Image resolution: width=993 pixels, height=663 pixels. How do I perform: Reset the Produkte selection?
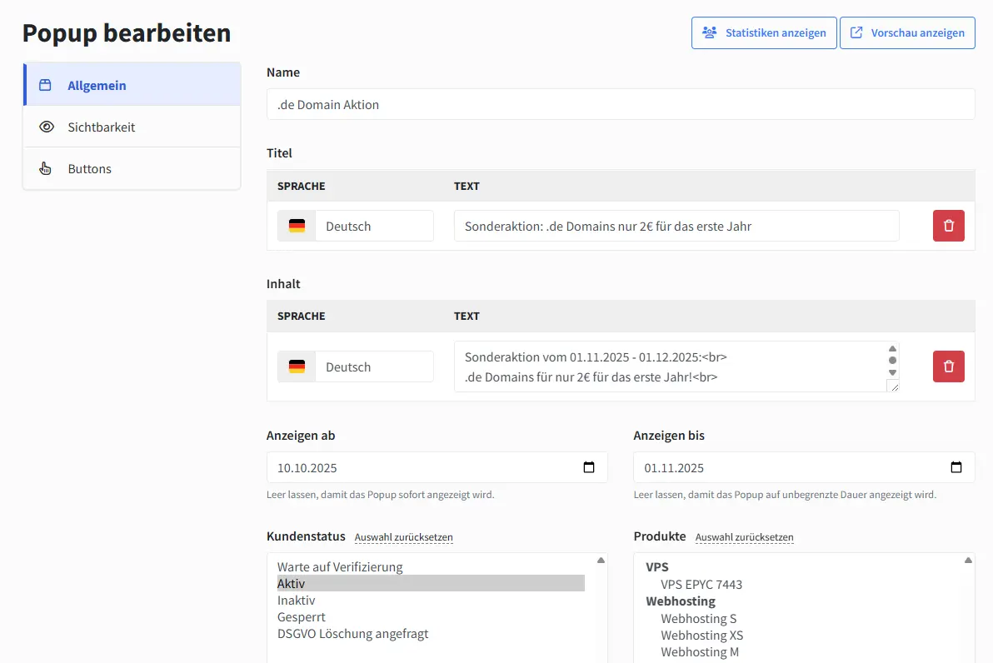point(744,537)
